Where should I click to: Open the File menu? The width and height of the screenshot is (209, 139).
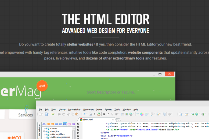pos(40,110)
